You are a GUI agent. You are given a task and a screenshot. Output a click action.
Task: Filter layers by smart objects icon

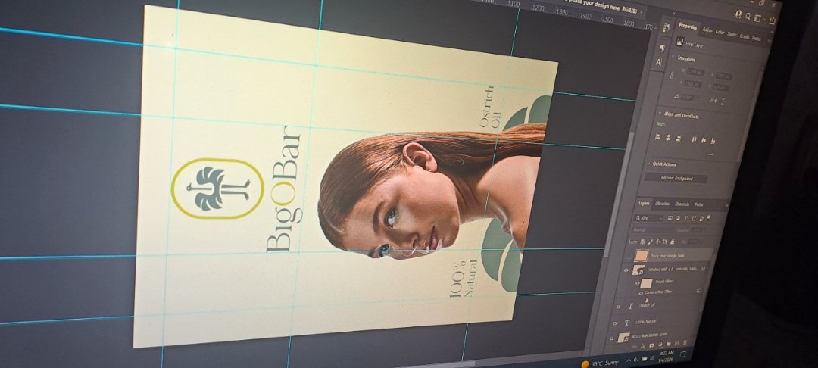click(701, 219)
